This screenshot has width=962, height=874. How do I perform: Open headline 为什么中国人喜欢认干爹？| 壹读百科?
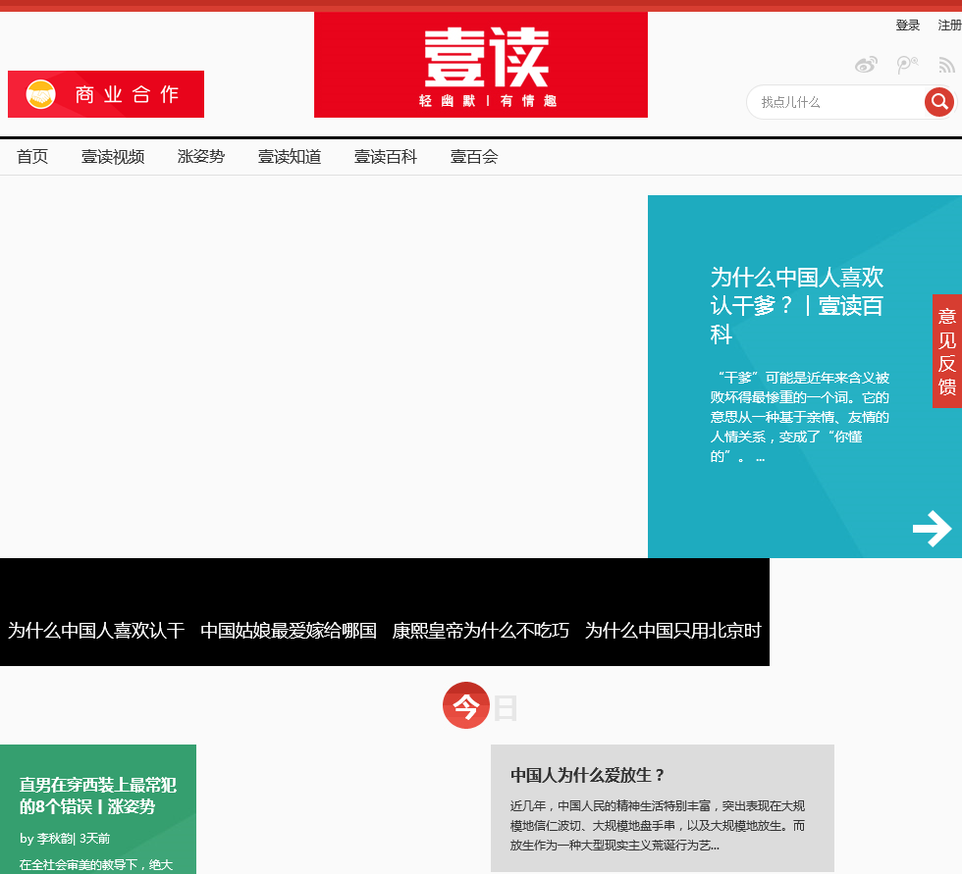[797, 305]
